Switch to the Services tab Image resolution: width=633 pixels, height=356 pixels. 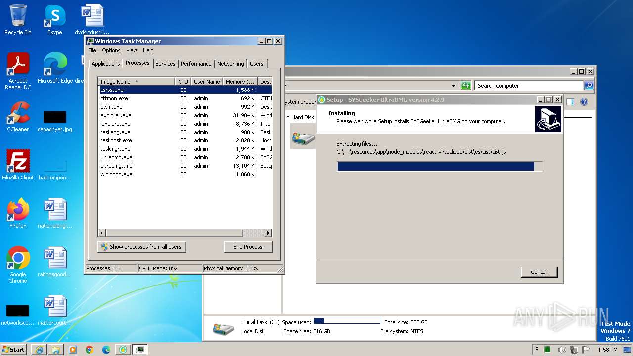coord(165,64)
